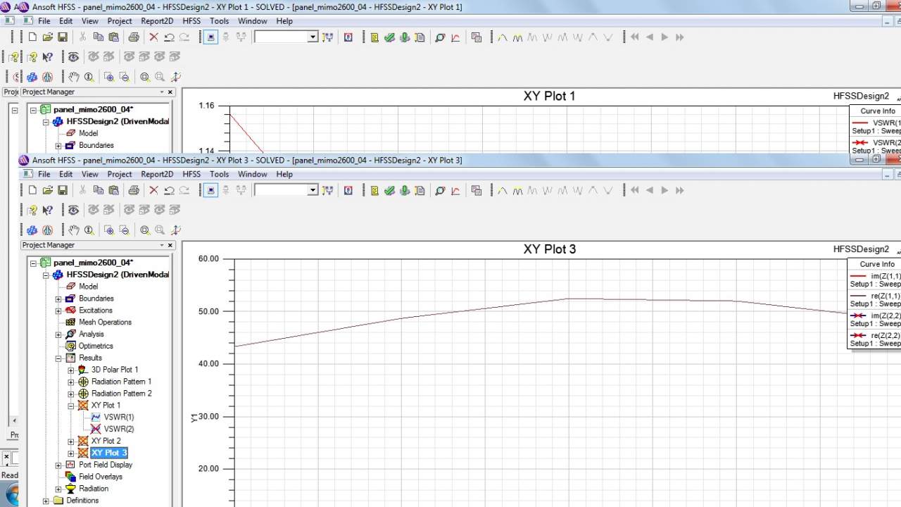Click Context Help arrow icon in XY Plot 3 window

(x=47, y=210)
